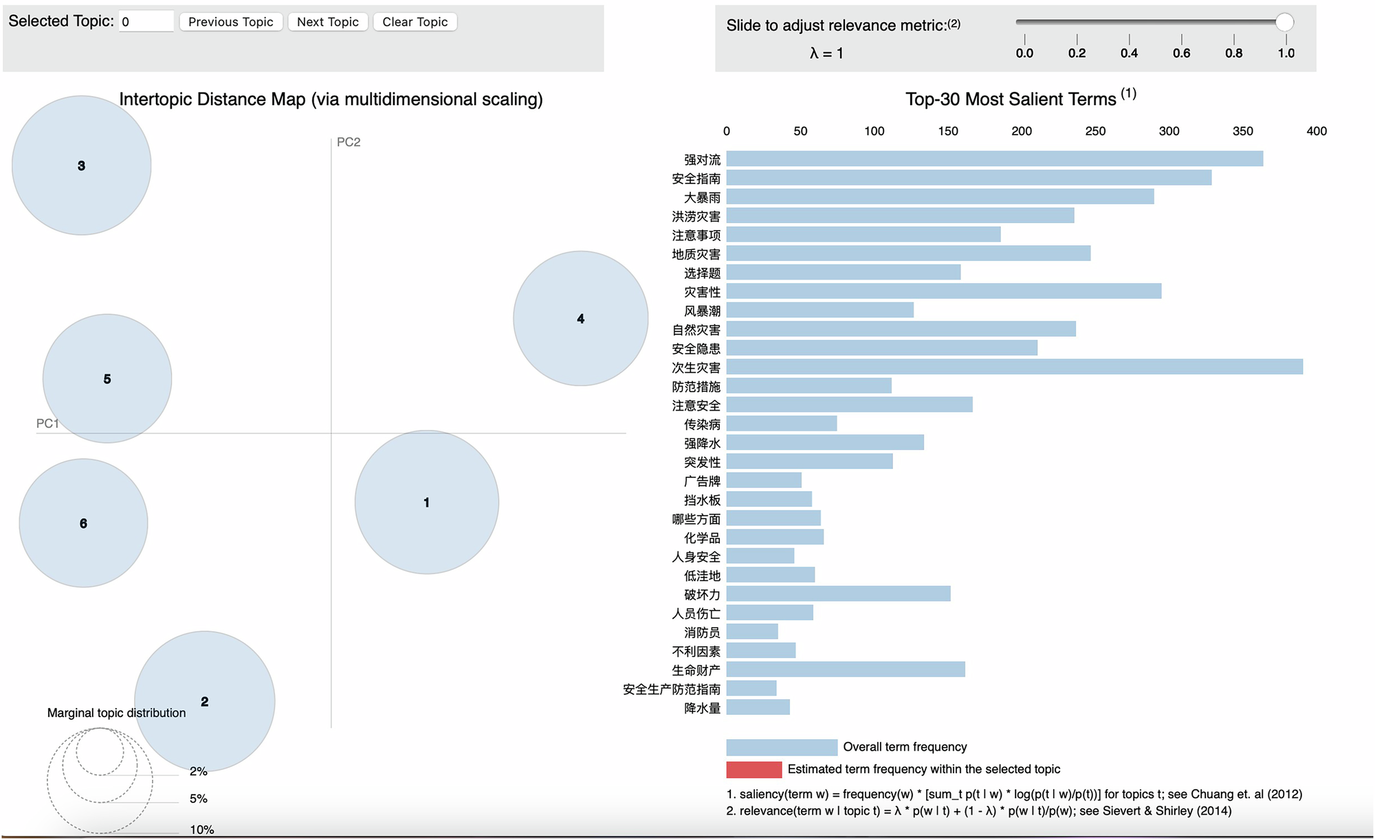
Task: Click the bar for term 次生灾害
Action: click(1014, 367)
